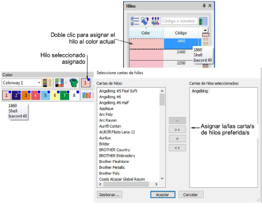Select Brother Metallic thread chart
The image size is (262, 210).
(112, 167)
